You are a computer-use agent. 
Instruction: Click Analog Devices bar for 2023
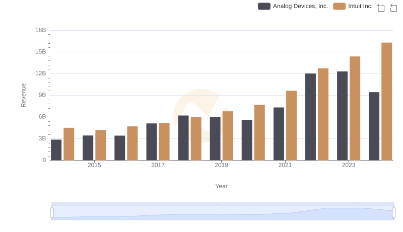coord(343,116)
